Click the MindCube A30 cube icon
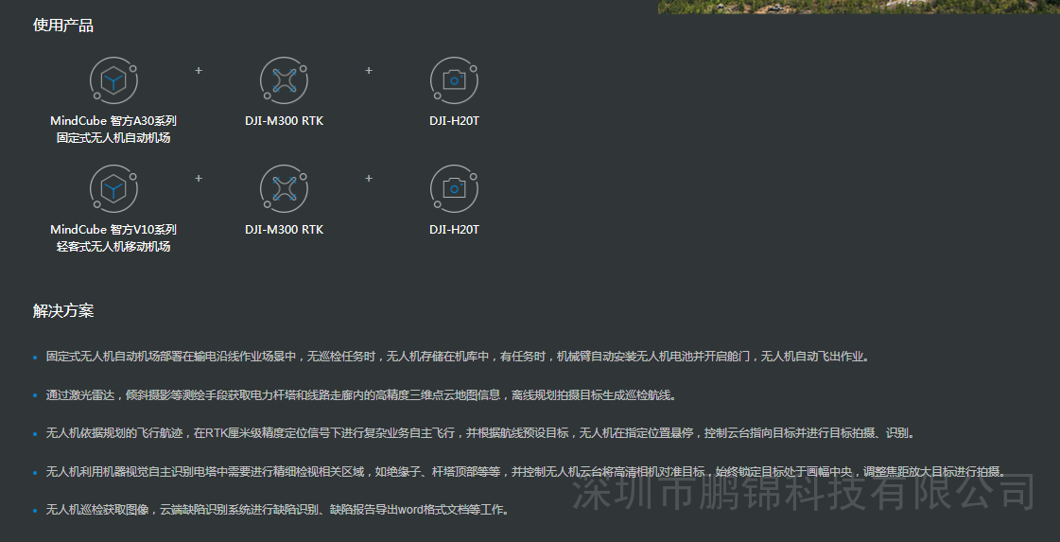The height and width of the screenshot is (542, 1060). pyautogui.click(x=113, y=80)
